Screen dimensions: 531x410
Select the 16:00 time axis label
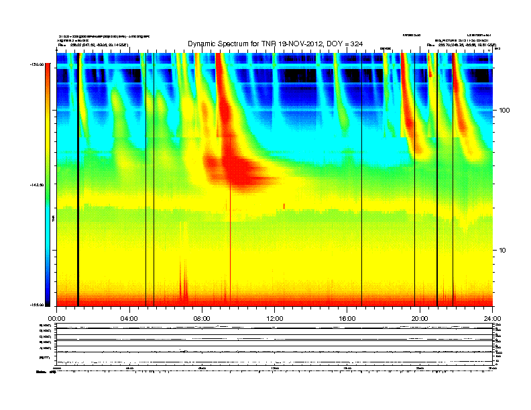coord(347,318)
